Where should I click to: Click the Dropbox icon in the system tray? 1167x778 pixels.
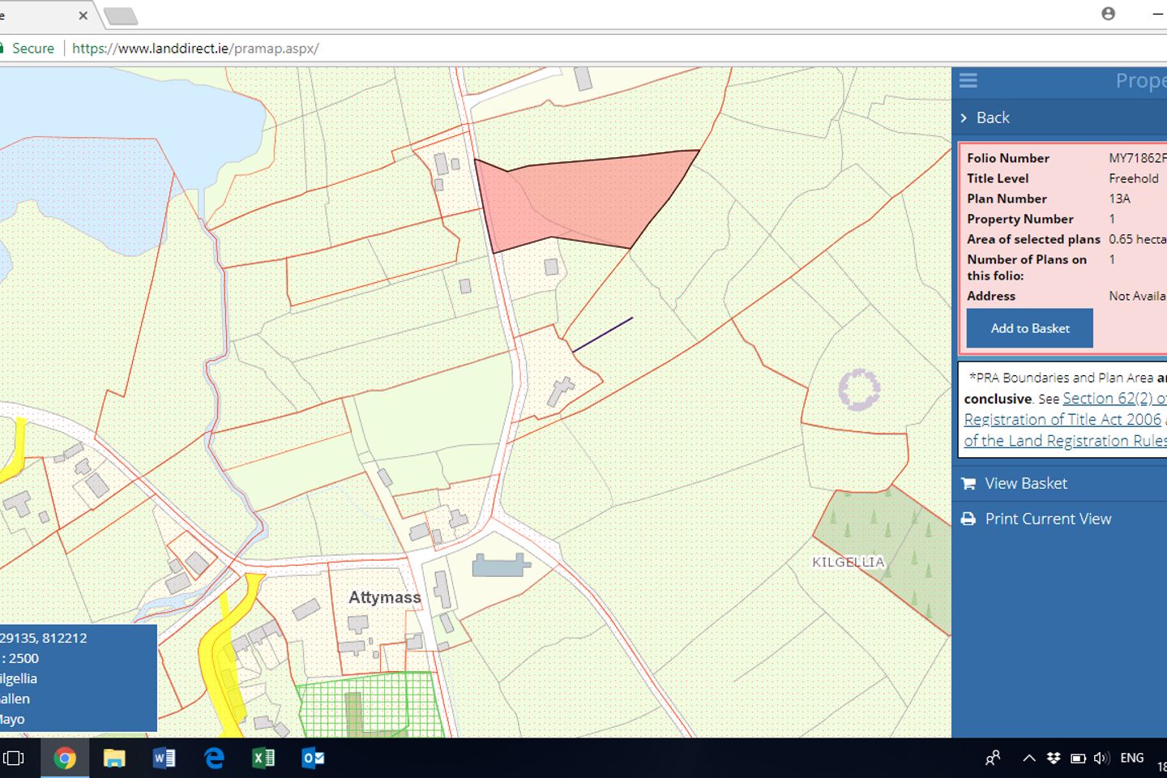click(x=1054, y=758)
